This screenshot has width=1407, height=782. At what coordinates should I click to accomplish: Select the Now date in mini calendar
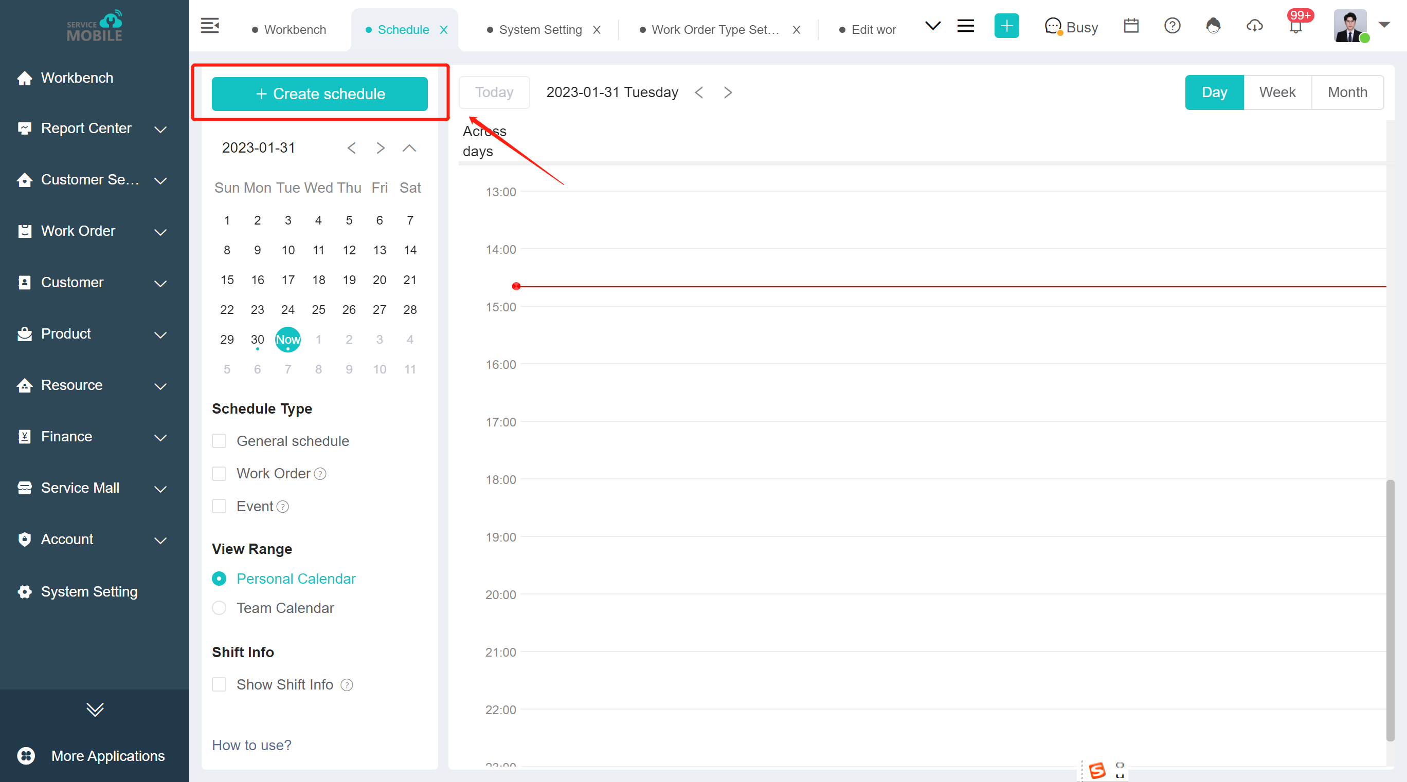tap(288, 340)
